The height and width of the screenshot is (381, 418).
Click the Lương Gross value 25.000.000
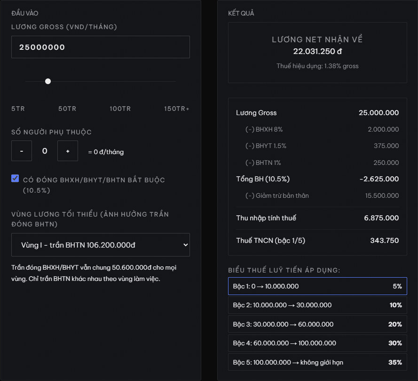(x=379, y=113)
